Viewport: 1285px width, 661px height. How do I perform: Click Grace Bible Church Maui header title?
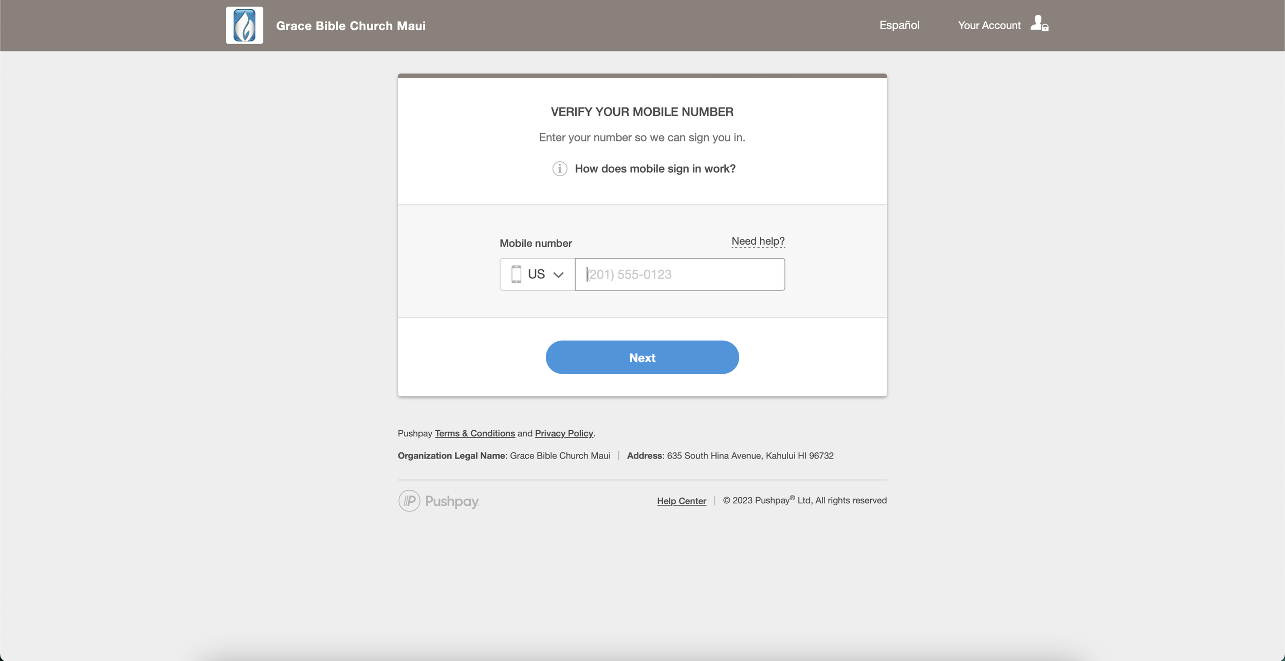tap(351, 26)
